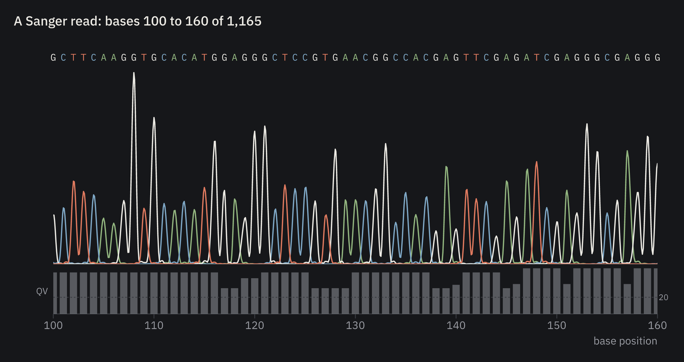Click the "120" axis tick label
The width and height of the screenshot is (684, 362).
tap(255, 326)
